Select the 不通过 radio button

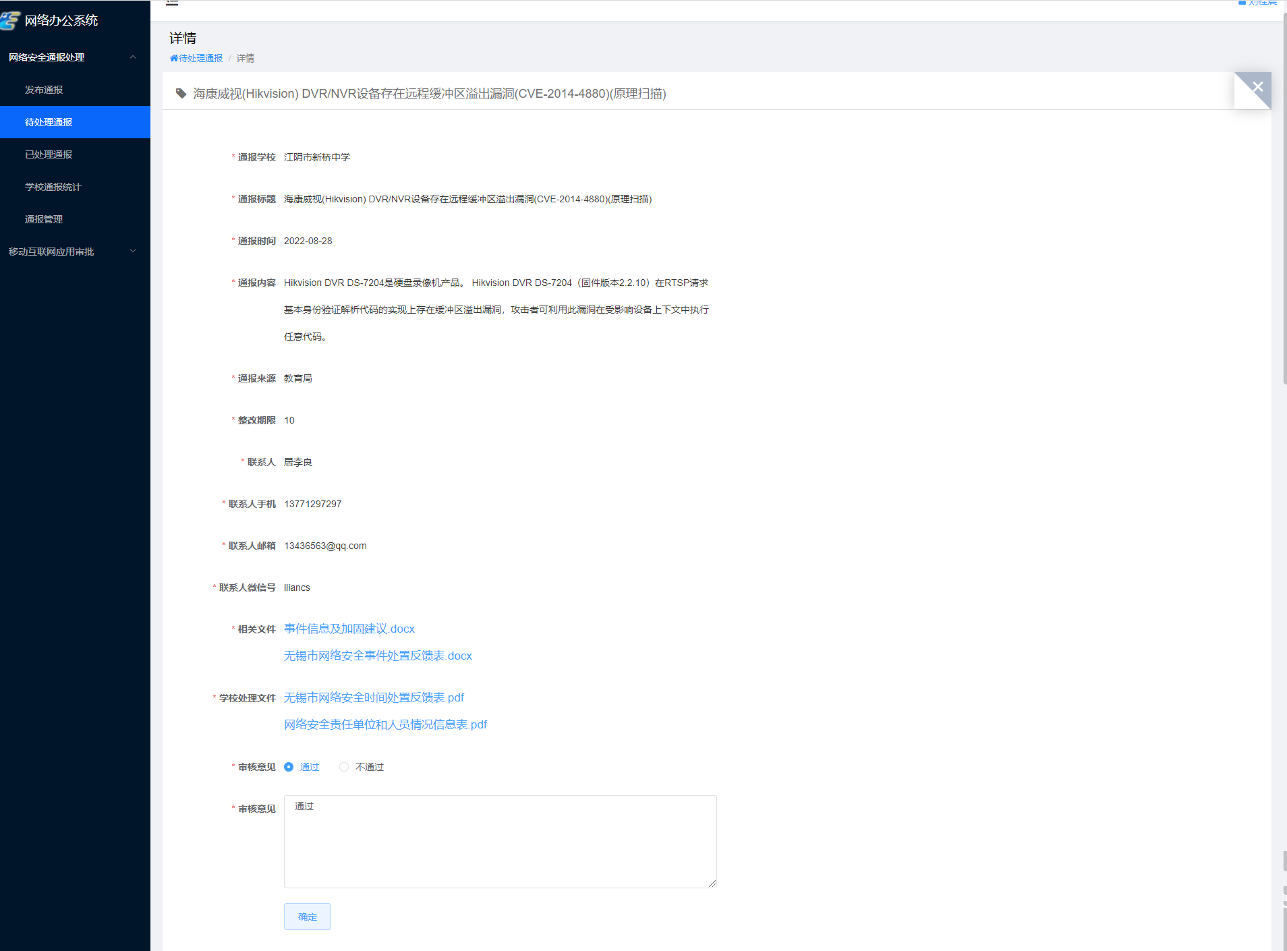point(344,767)
